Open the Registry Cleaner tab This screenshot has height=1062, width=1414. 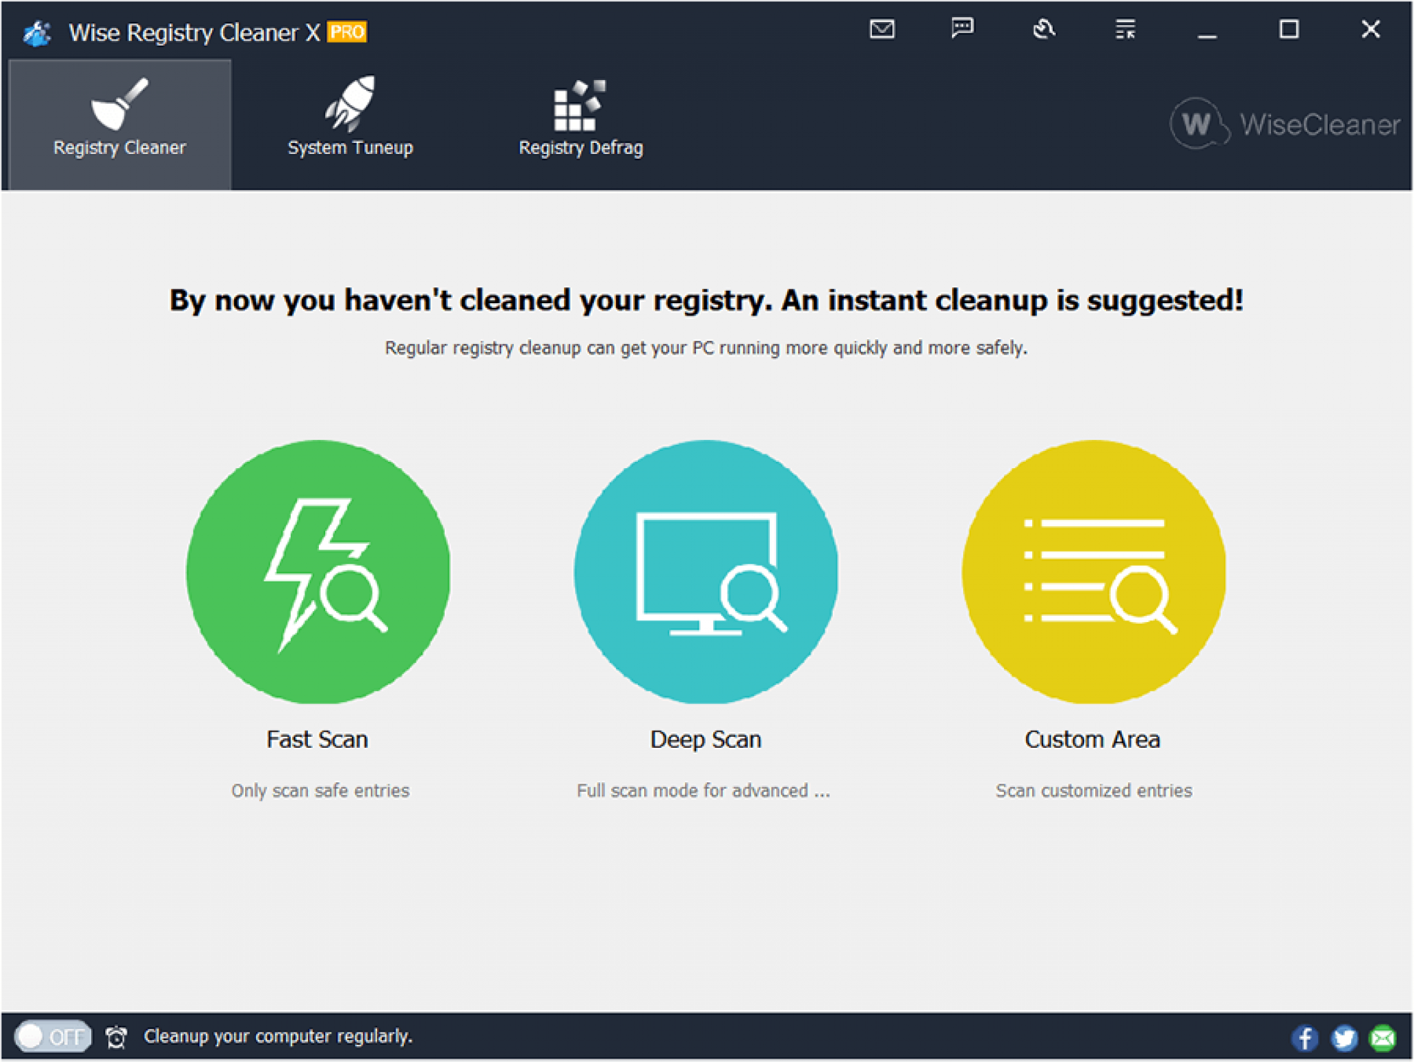click(x=120, y=124)
